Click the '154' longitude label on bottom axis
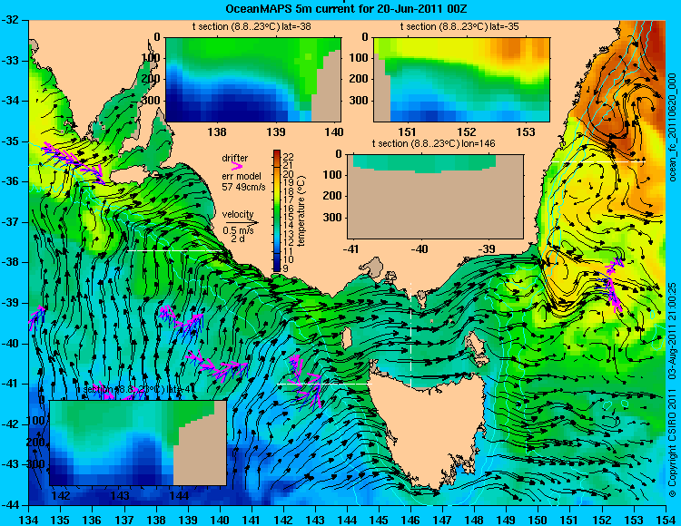Viewport: 681px width, 526px height. click(666, 519)
